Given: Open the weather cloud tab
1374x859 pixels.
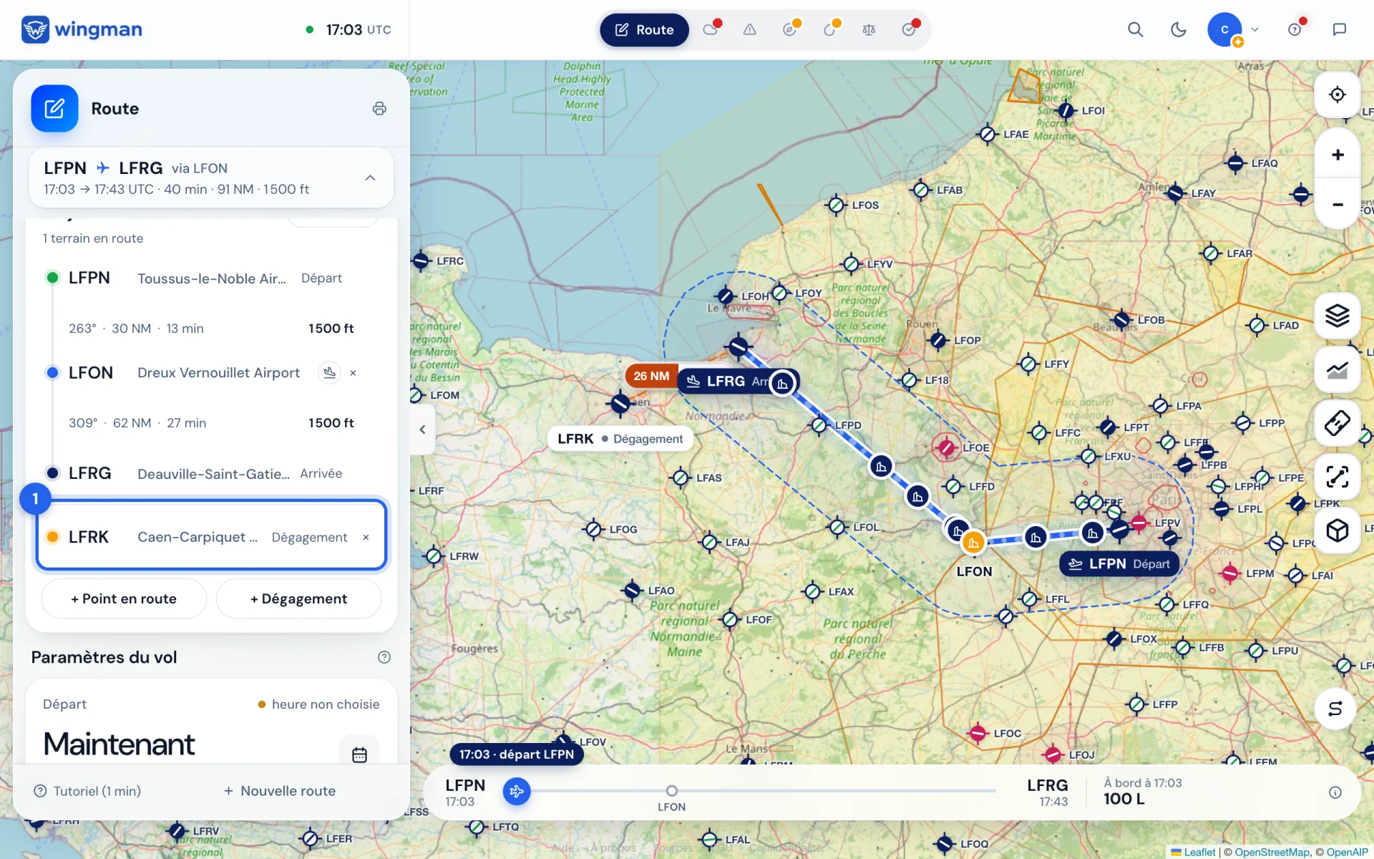Looking at the screenshot, I should pyautogui.click(x=711, y=29).
